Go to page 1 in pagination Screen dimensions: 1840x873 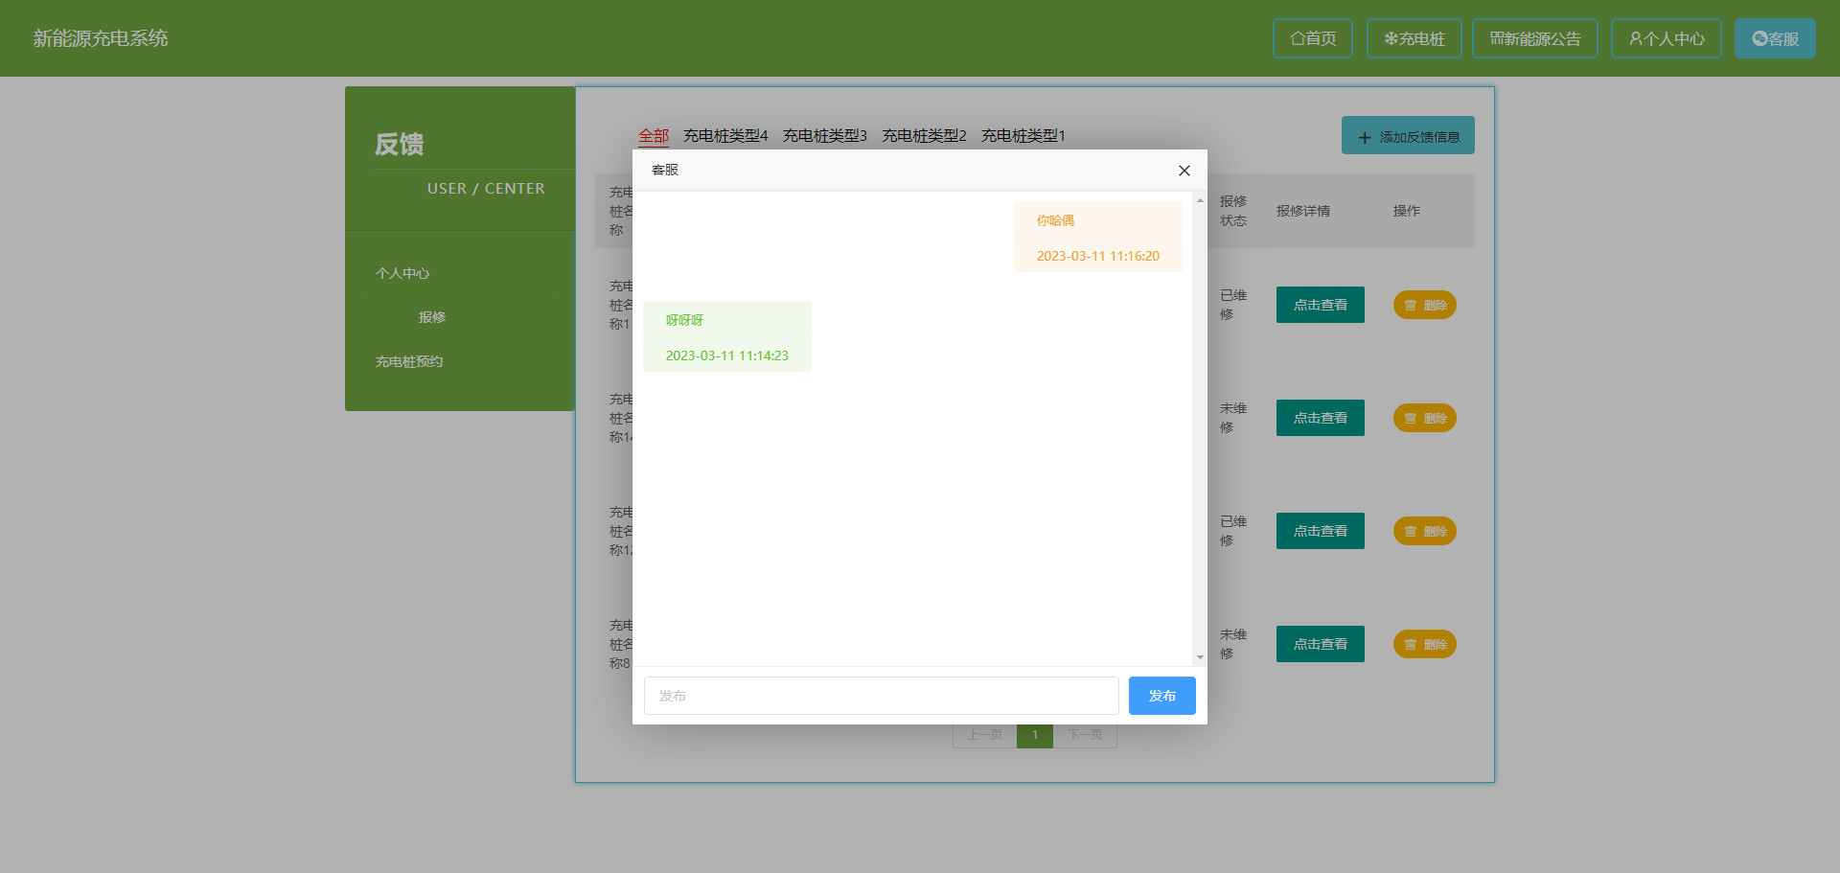click(1035, 735)
